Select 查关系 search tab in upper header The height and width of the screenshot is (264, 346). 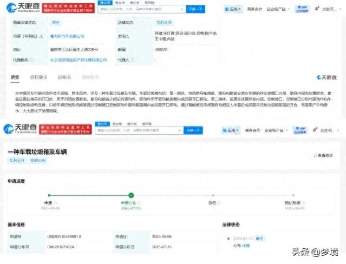pos(135,3)
